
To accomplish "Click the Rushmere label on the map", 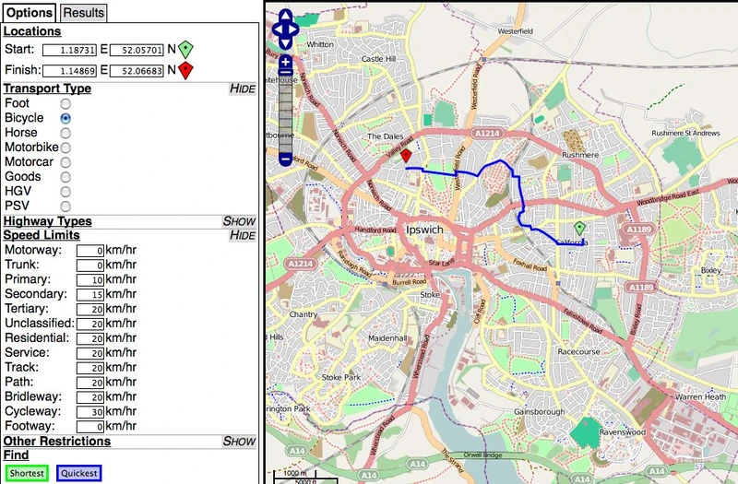I will point(580,155).
